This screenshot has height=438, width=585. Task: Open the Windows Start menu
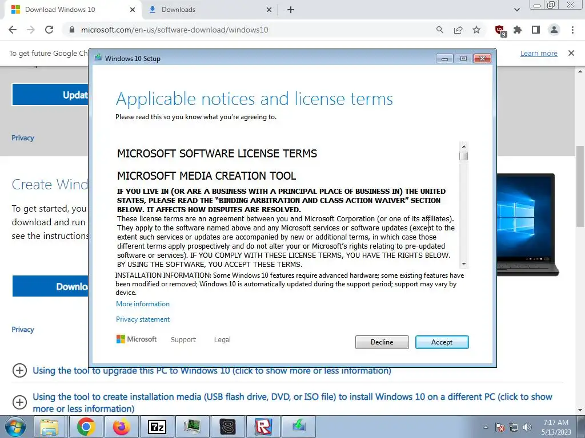click(x=15, y=427)
